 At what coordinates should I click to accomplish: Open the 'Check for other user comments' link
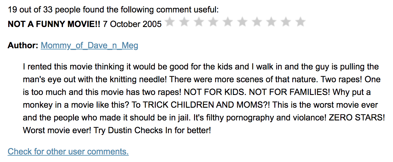(x=68, y=151)
